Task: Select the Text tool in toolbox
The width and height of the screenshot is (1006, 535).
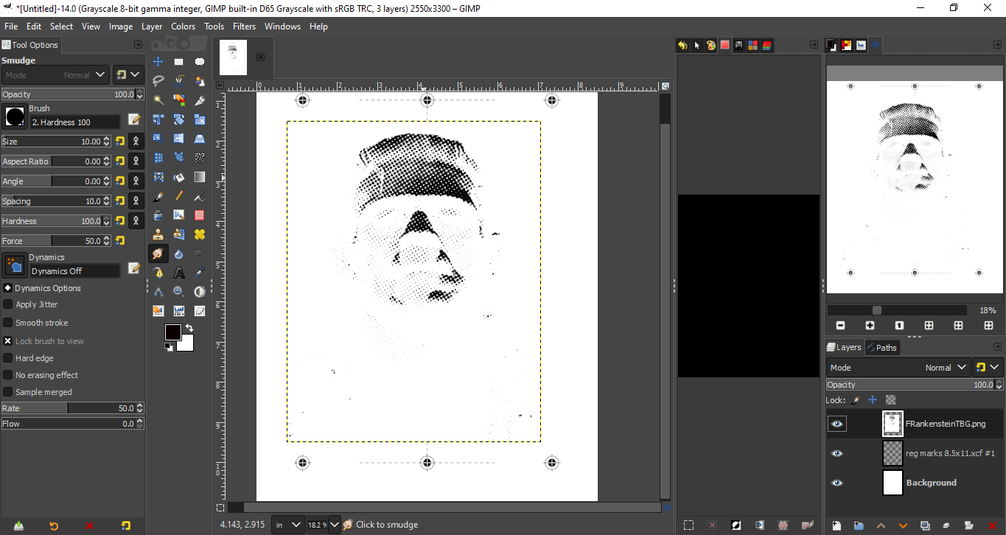Action: tap(178, 272)
